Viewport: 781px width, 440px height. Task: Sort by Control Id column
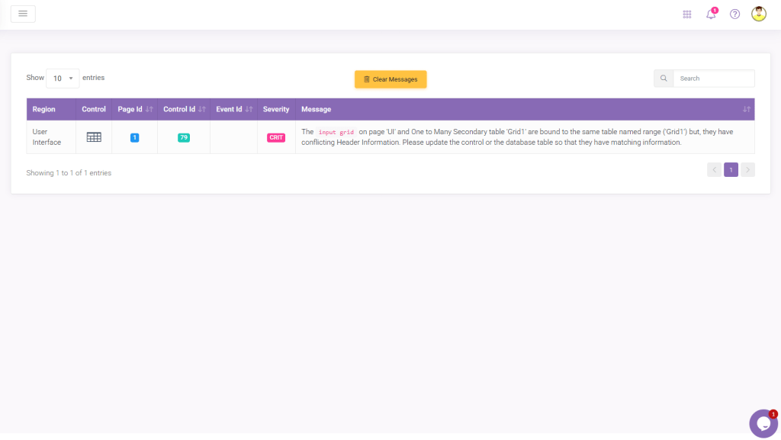pyautogui.click(x=184, y=109)
